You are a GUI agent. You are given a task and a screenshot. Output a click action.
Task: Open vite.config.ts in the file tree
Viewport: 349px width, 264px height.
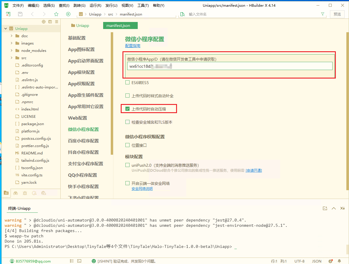click(32, 175)
